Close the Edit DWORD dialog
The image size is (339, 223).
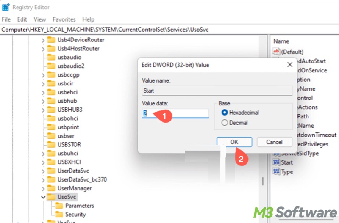[290, 65]
